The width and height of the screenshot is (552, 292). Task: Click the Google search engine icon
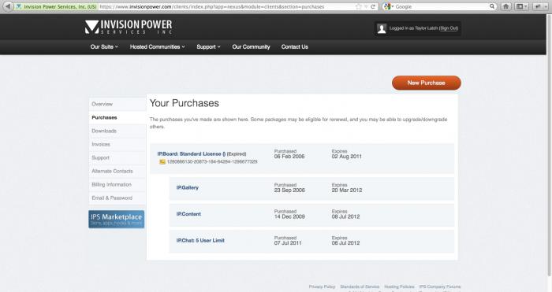[x=388, y=6]
